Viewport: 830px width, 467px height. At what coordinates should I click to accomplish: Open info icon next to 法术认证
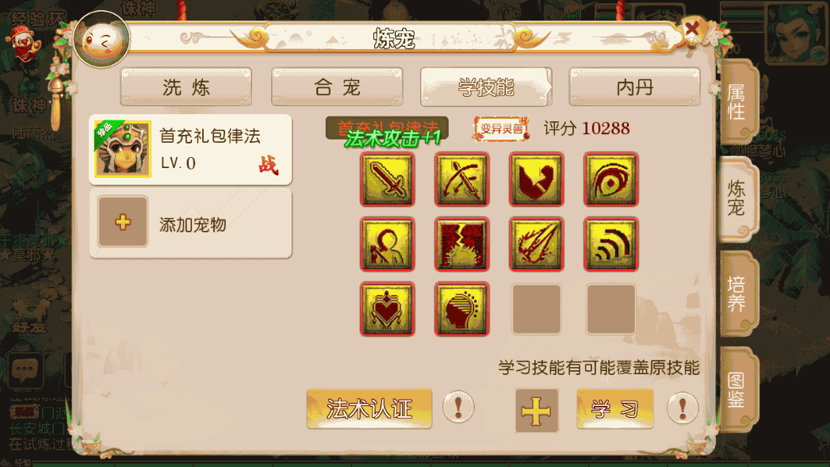click(458, 408)
